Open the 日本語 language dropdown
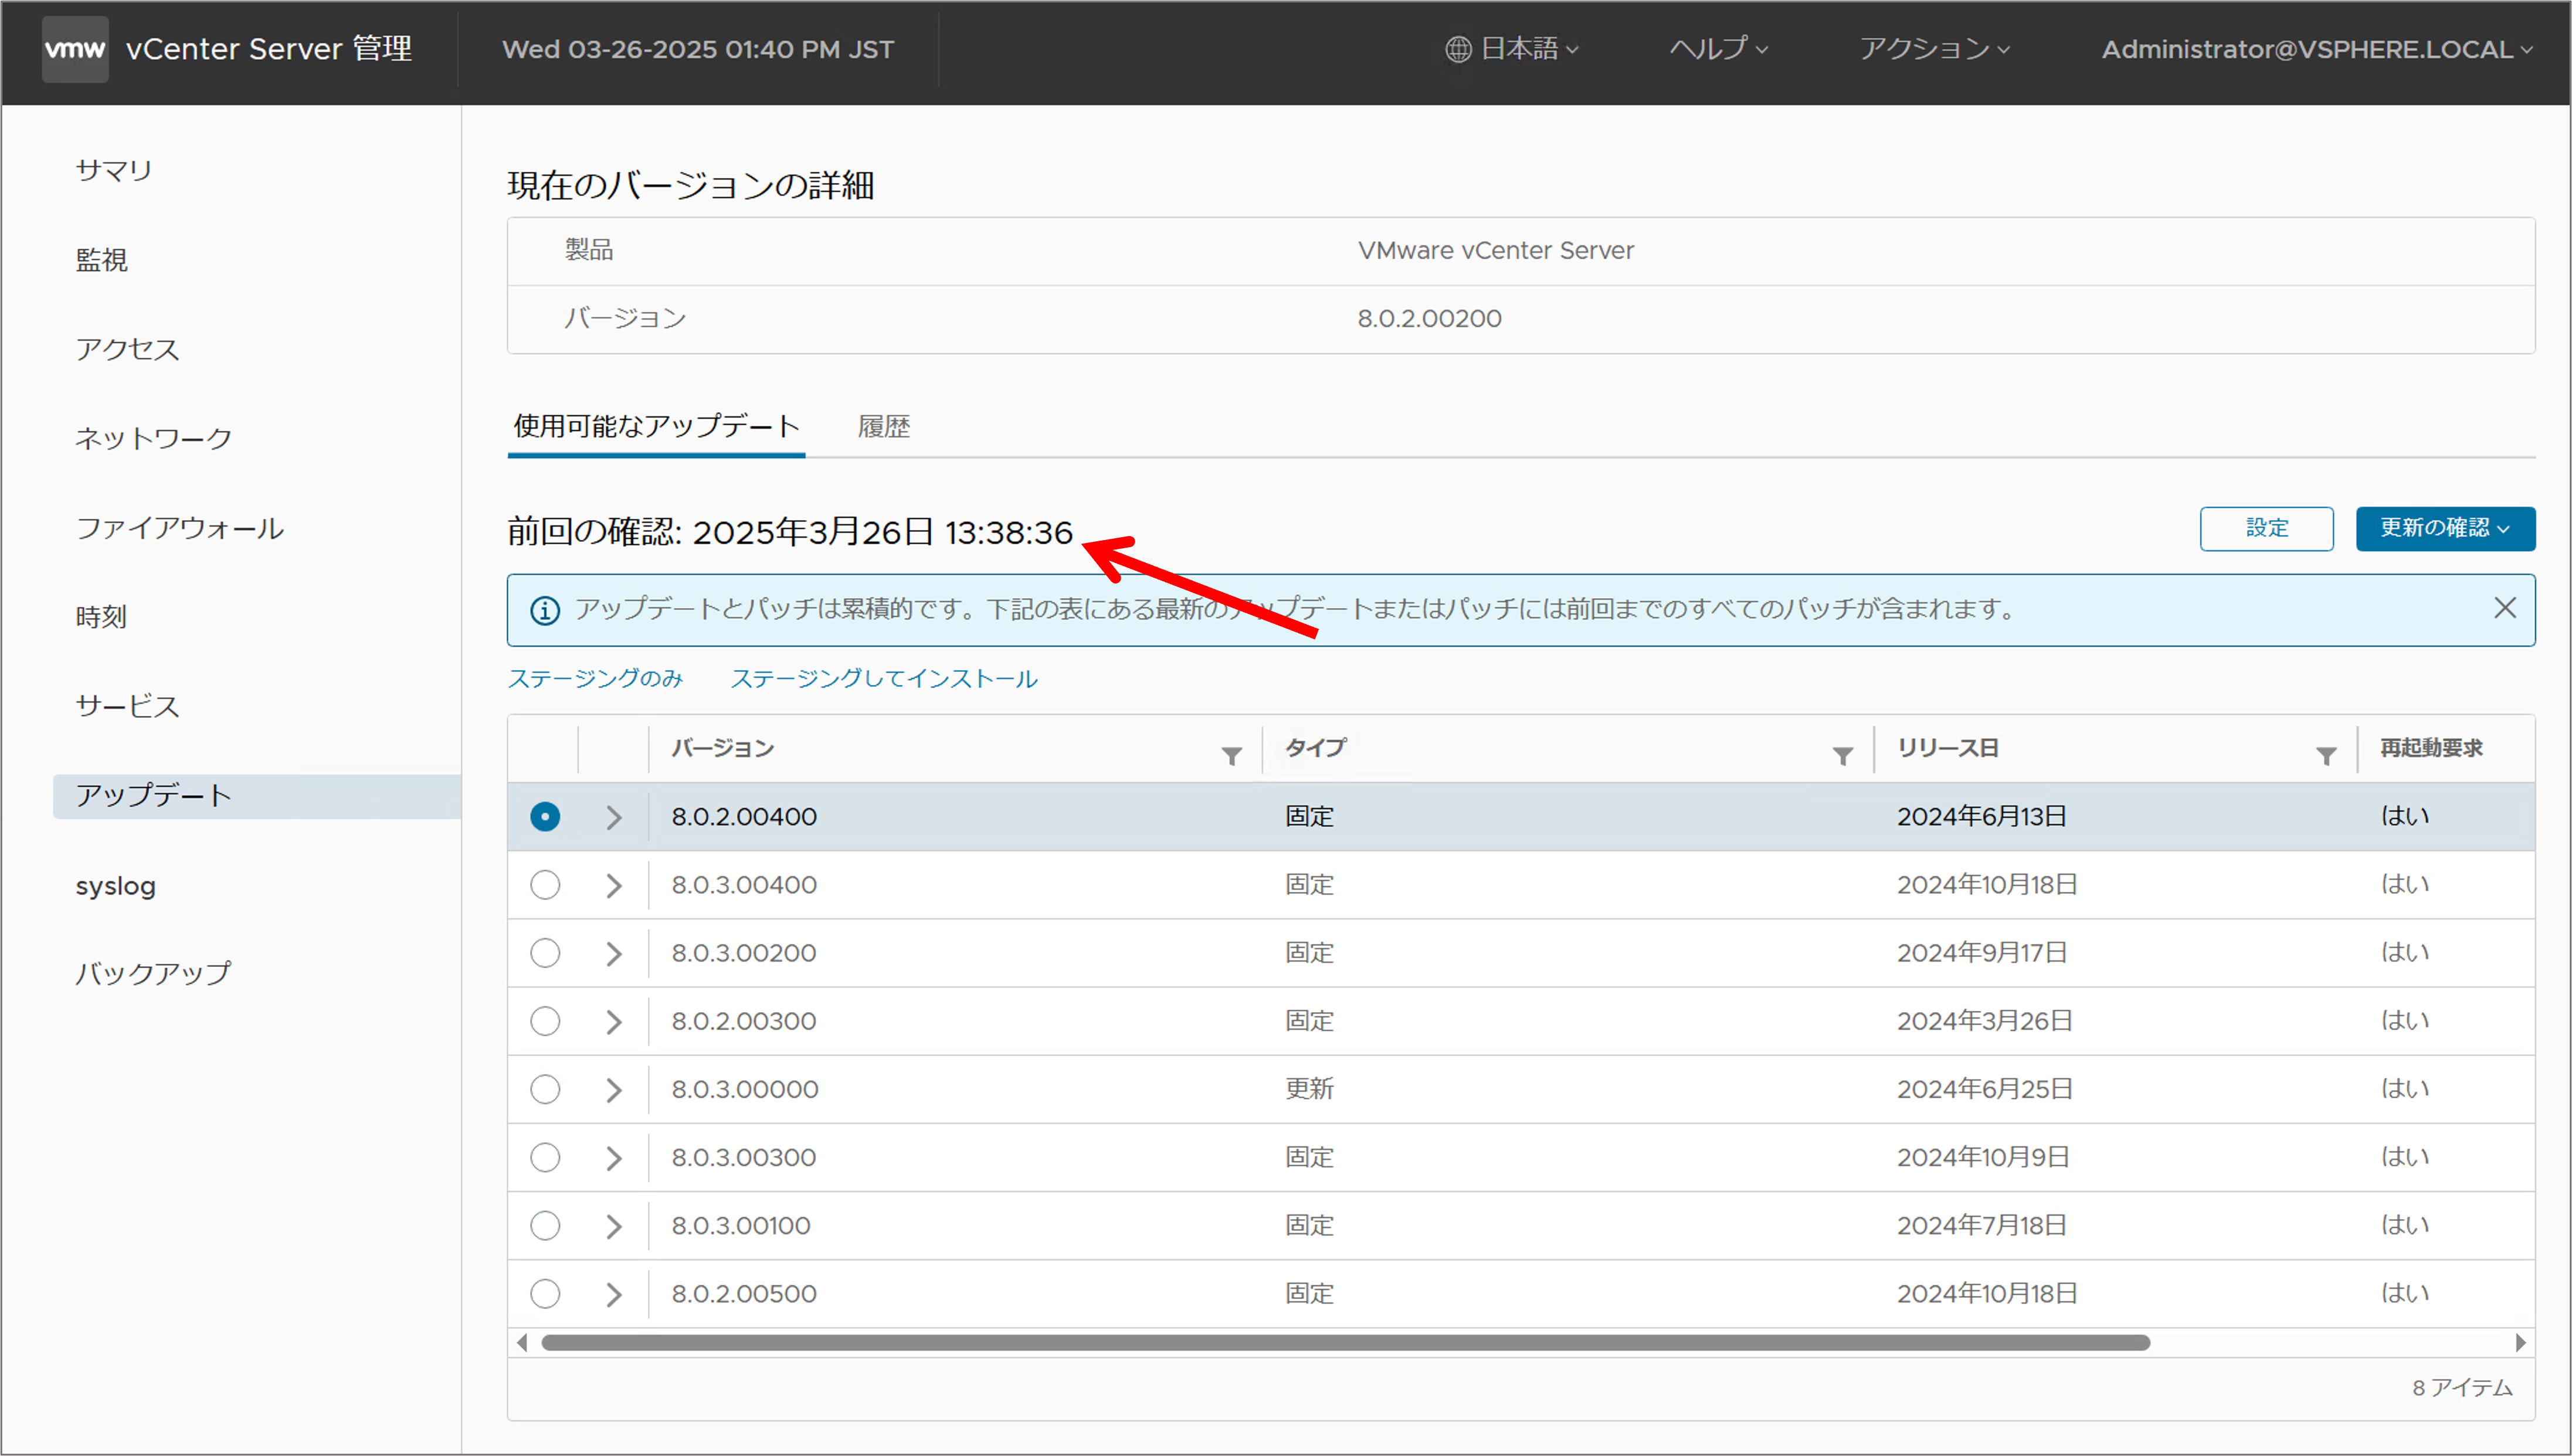Viewport: 2572px width, 1456px height. pyautogui.click(x=1512, y=49)
